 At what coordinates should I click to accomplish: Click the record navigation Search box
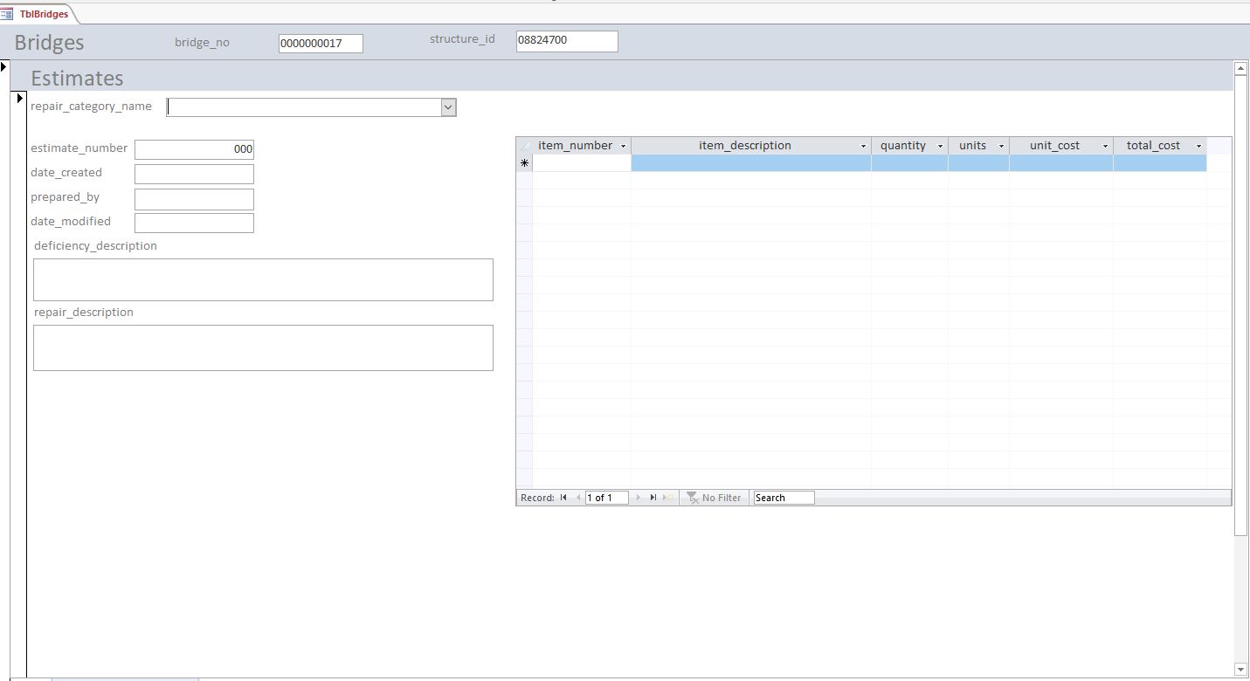[784, 498]
